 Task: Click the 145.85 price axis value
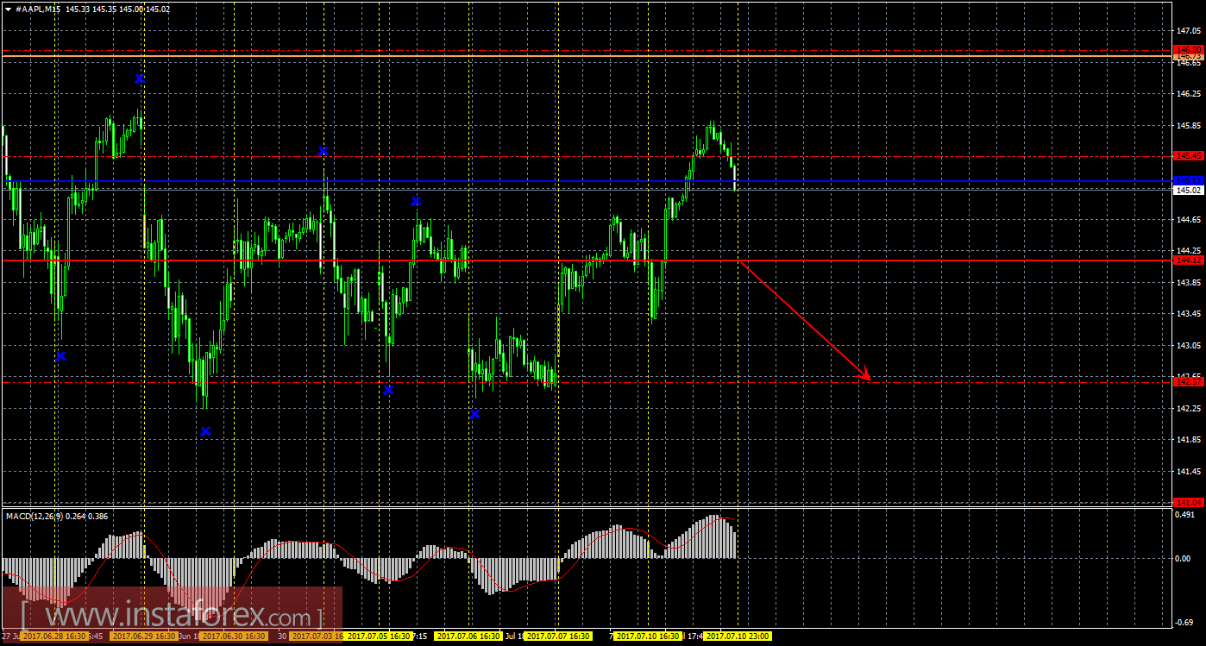click(x=1188, y=125)
